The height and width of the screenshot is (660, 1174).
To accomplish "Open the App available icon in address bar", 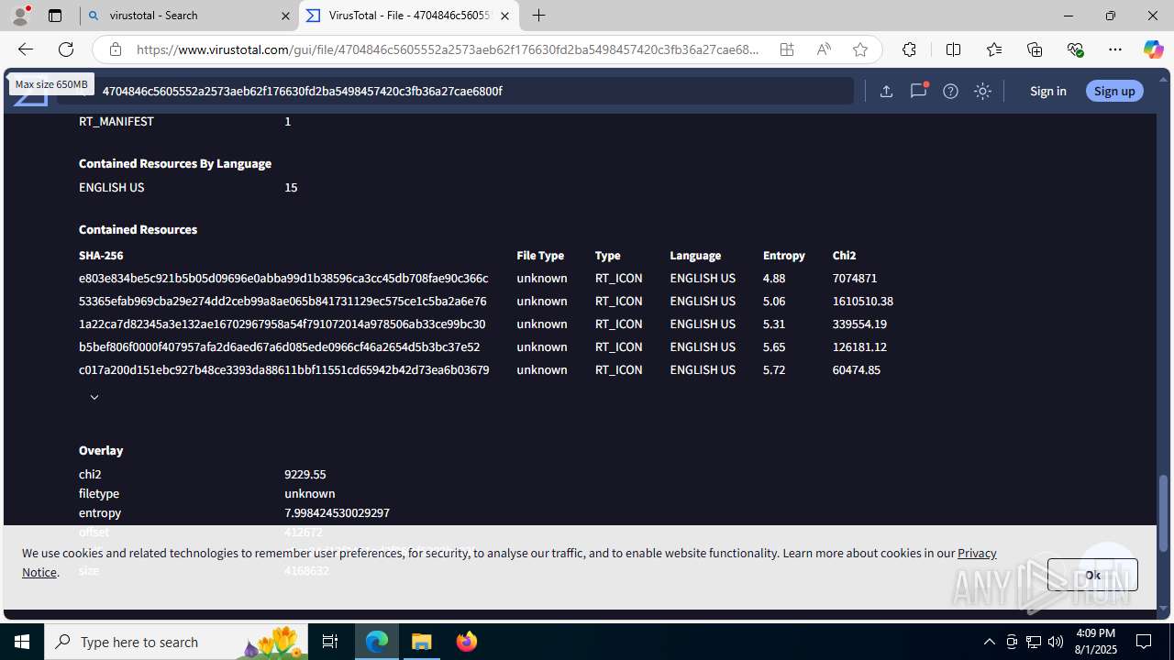I will tap(787, 49).
